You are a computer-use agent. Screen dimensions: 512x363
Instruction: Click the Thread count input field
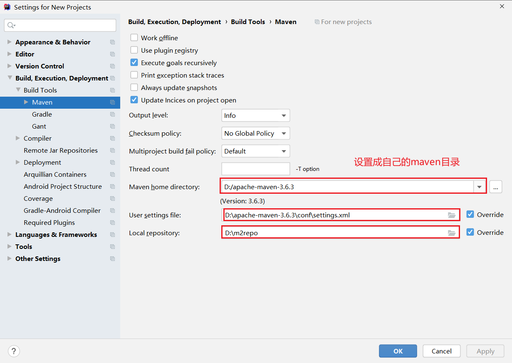click(255, 169)
